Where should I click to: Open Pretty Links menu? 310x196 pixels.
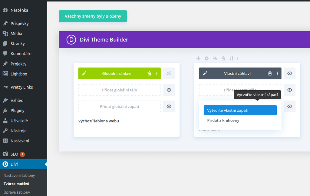(x=21, y=87)
